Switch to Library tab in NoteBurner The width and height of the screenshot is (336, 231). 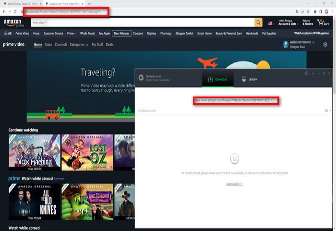[249, 79]
